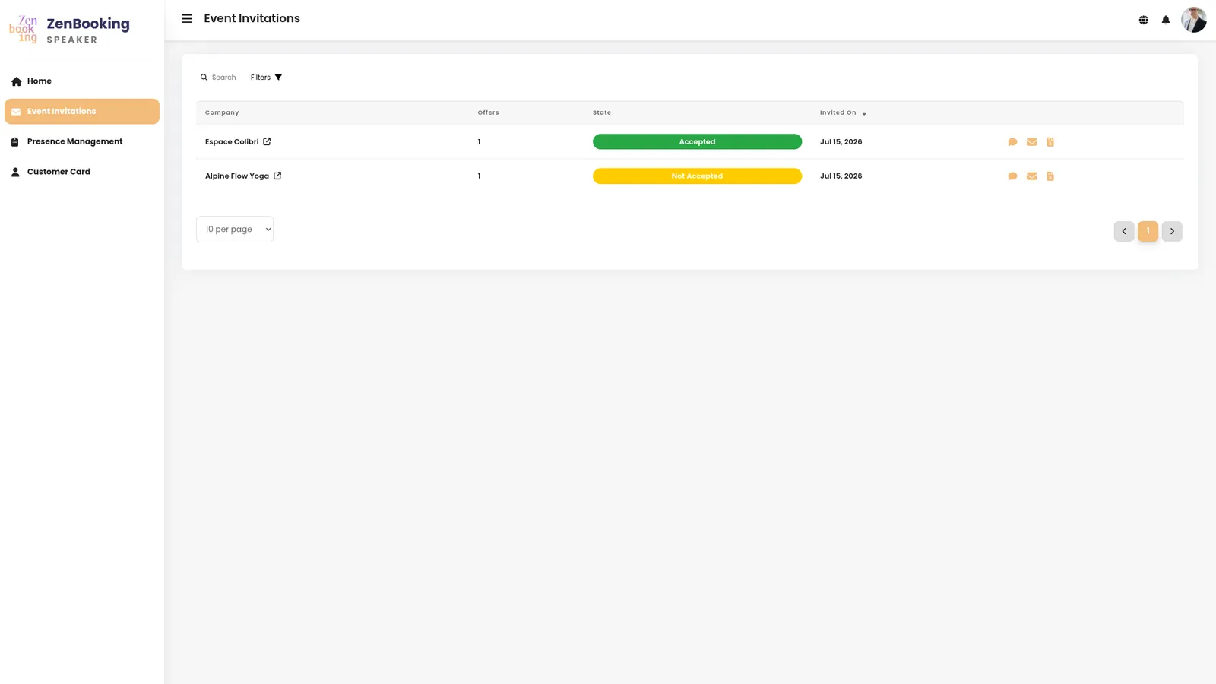
Task: Click the search magnifier icon
Action: [204, 78]
